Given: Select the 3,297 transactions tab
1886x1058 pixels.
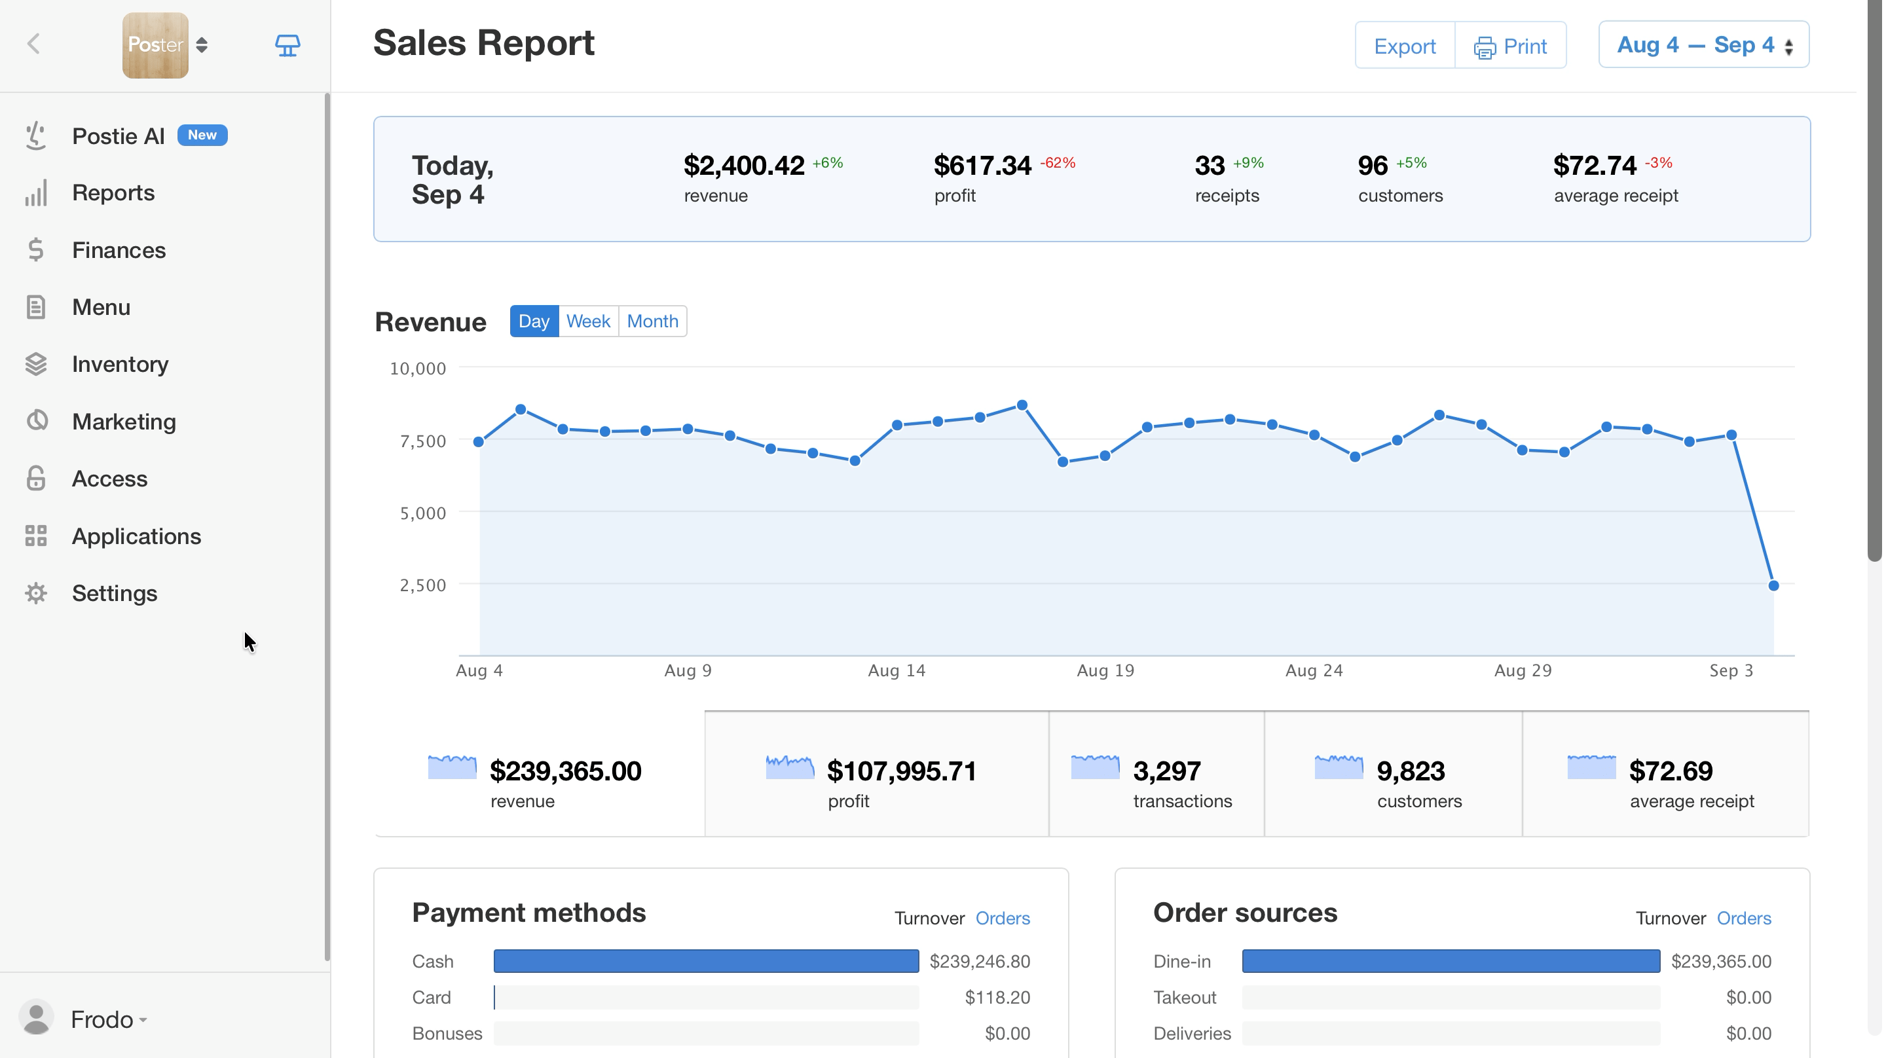Looking at the screenshot, I should (x=1156, y=774).
